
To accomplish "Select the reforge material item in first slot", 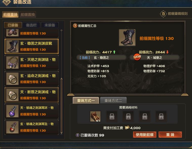I will click(x=95, y=116).
